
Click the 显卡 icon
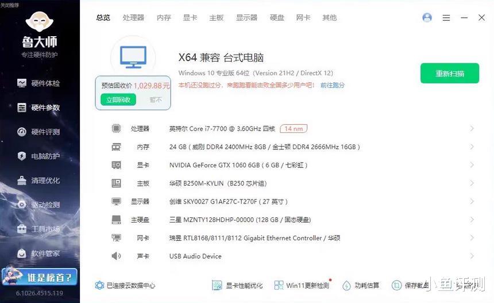pos(116,165)
